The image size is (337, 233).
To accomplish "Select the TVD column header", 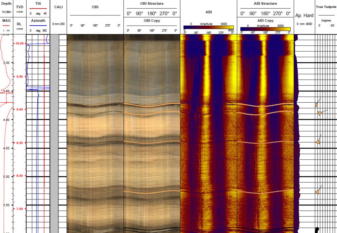I will point(19,7).
